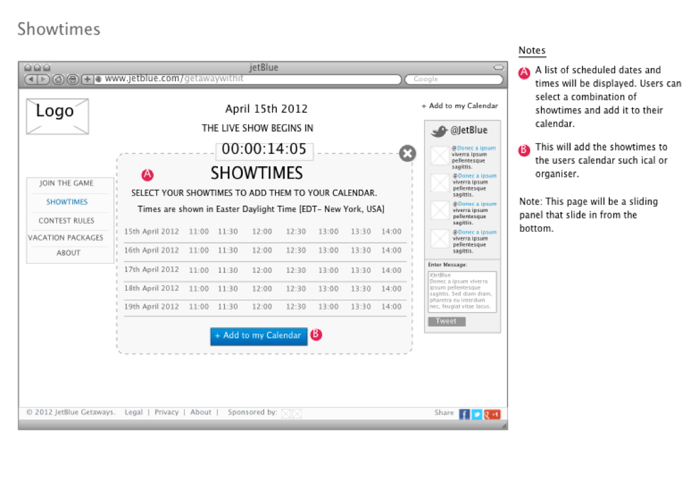The height and width of the screenshot is (500, 699).
Task: Click the browser URL address field
Action: 248,79
